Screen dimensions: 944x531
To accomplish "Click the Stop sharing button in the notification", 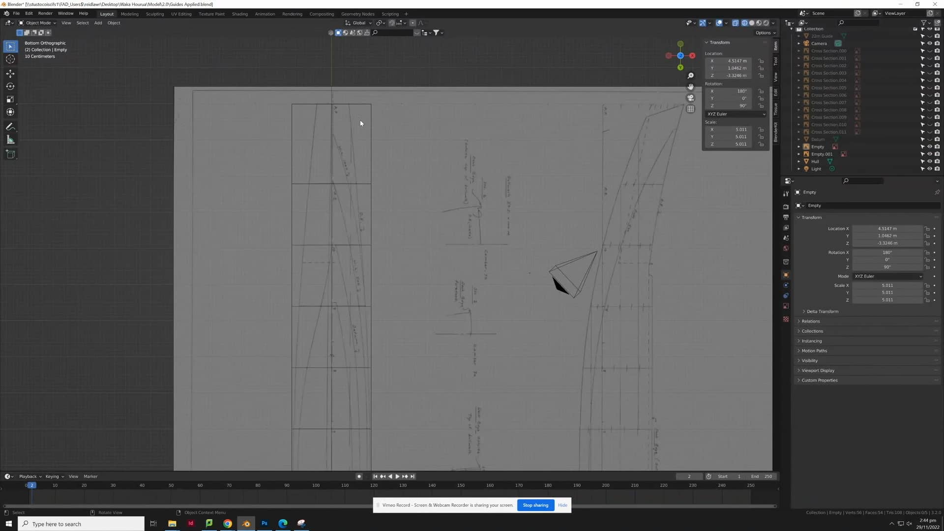I will point(535,505).
